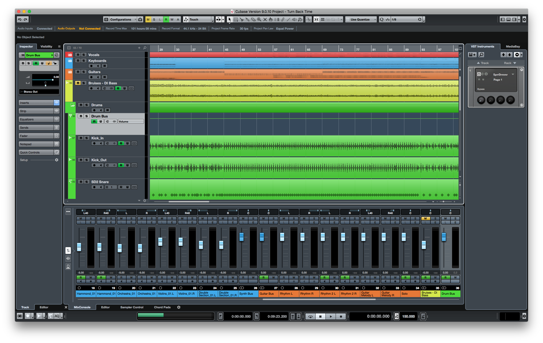Open the Use Quantize snap type dropdown
543x343 pixels.
pyautogui.click(x=361, y=19)
